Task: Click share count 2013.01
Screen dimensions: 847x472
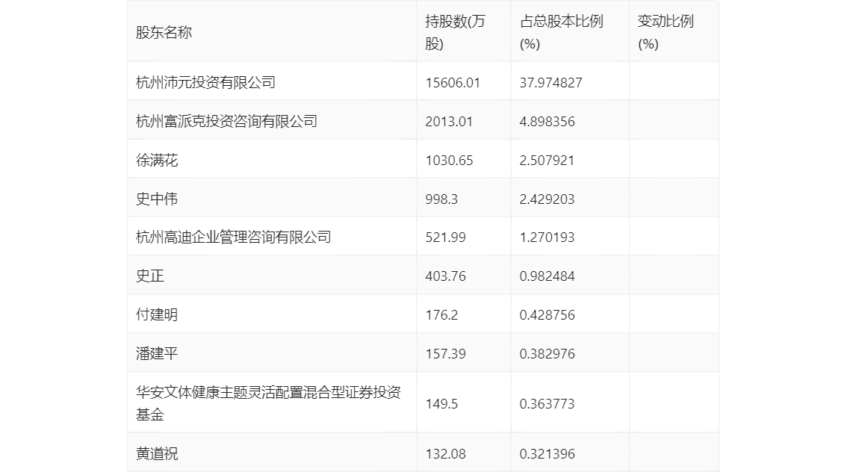Action: pos(449,122)
